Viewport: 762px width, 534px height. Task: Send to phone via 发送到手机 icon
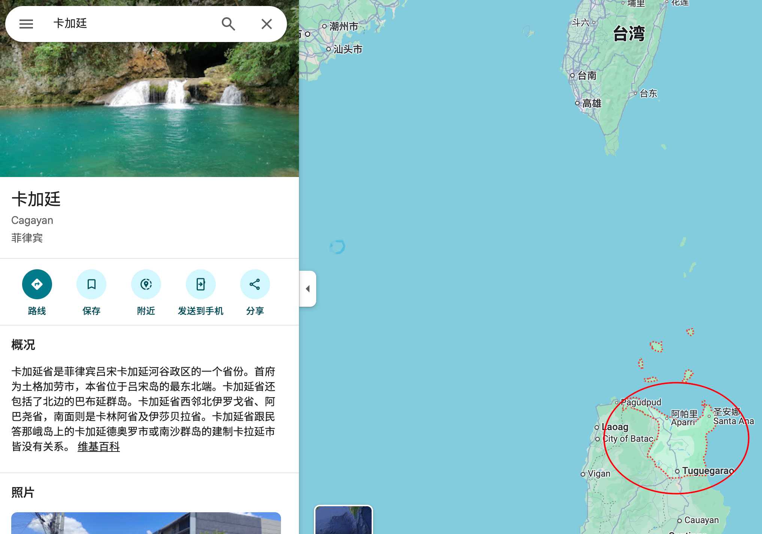click(x=201, y=284)
